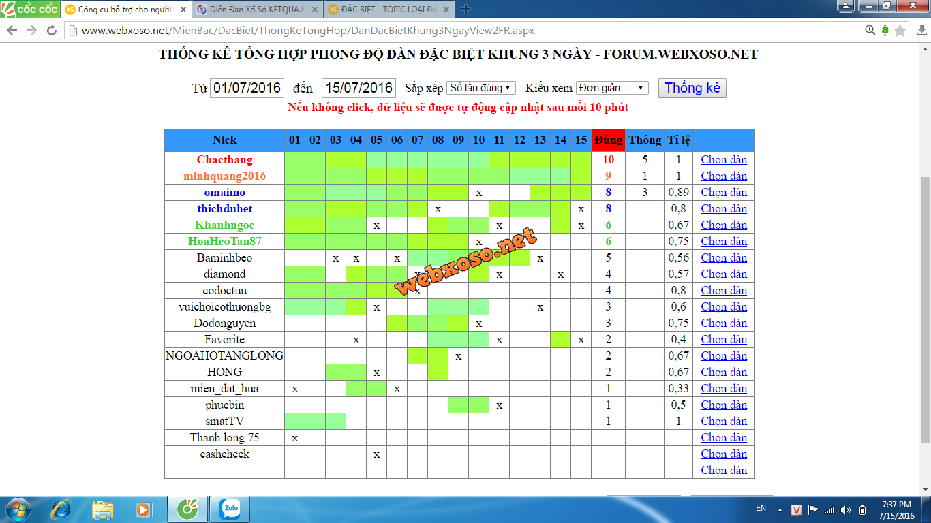
Task: Launch Internet Explorer from the taskbar
Action: pyautogui.click(x=62, y=509)
